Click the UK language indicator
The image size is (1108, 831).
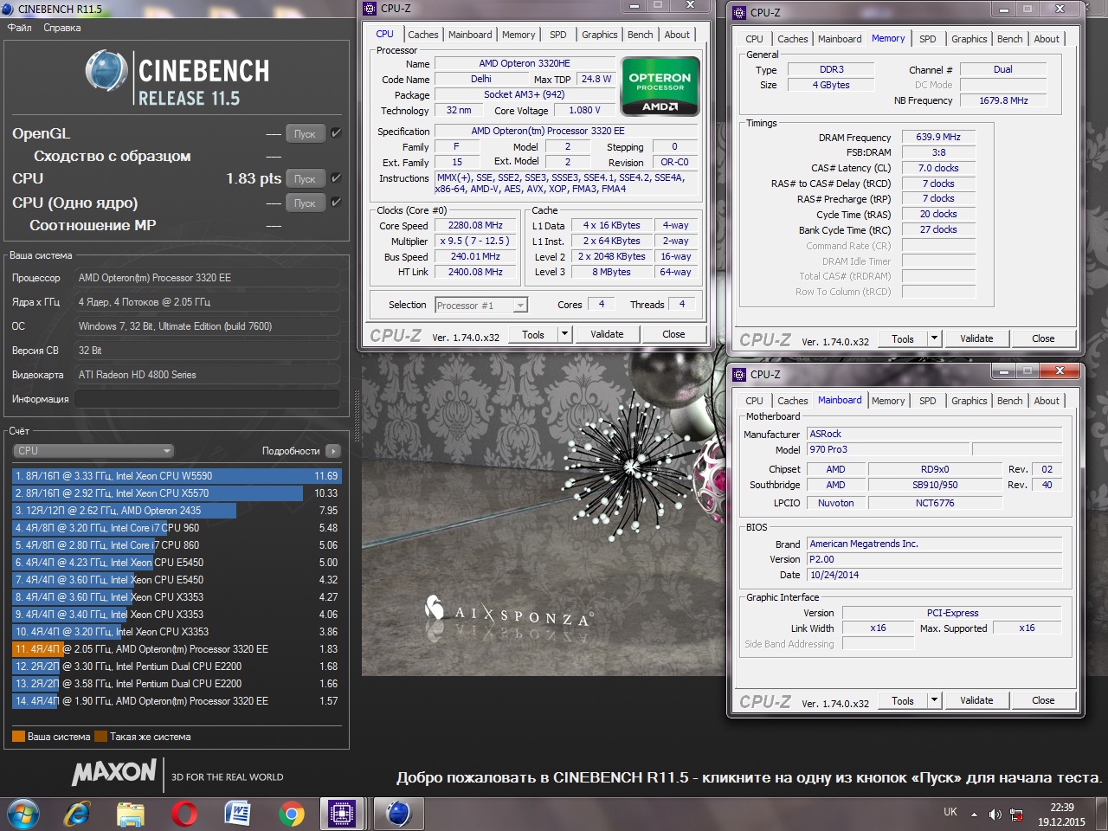click(950, 812)
